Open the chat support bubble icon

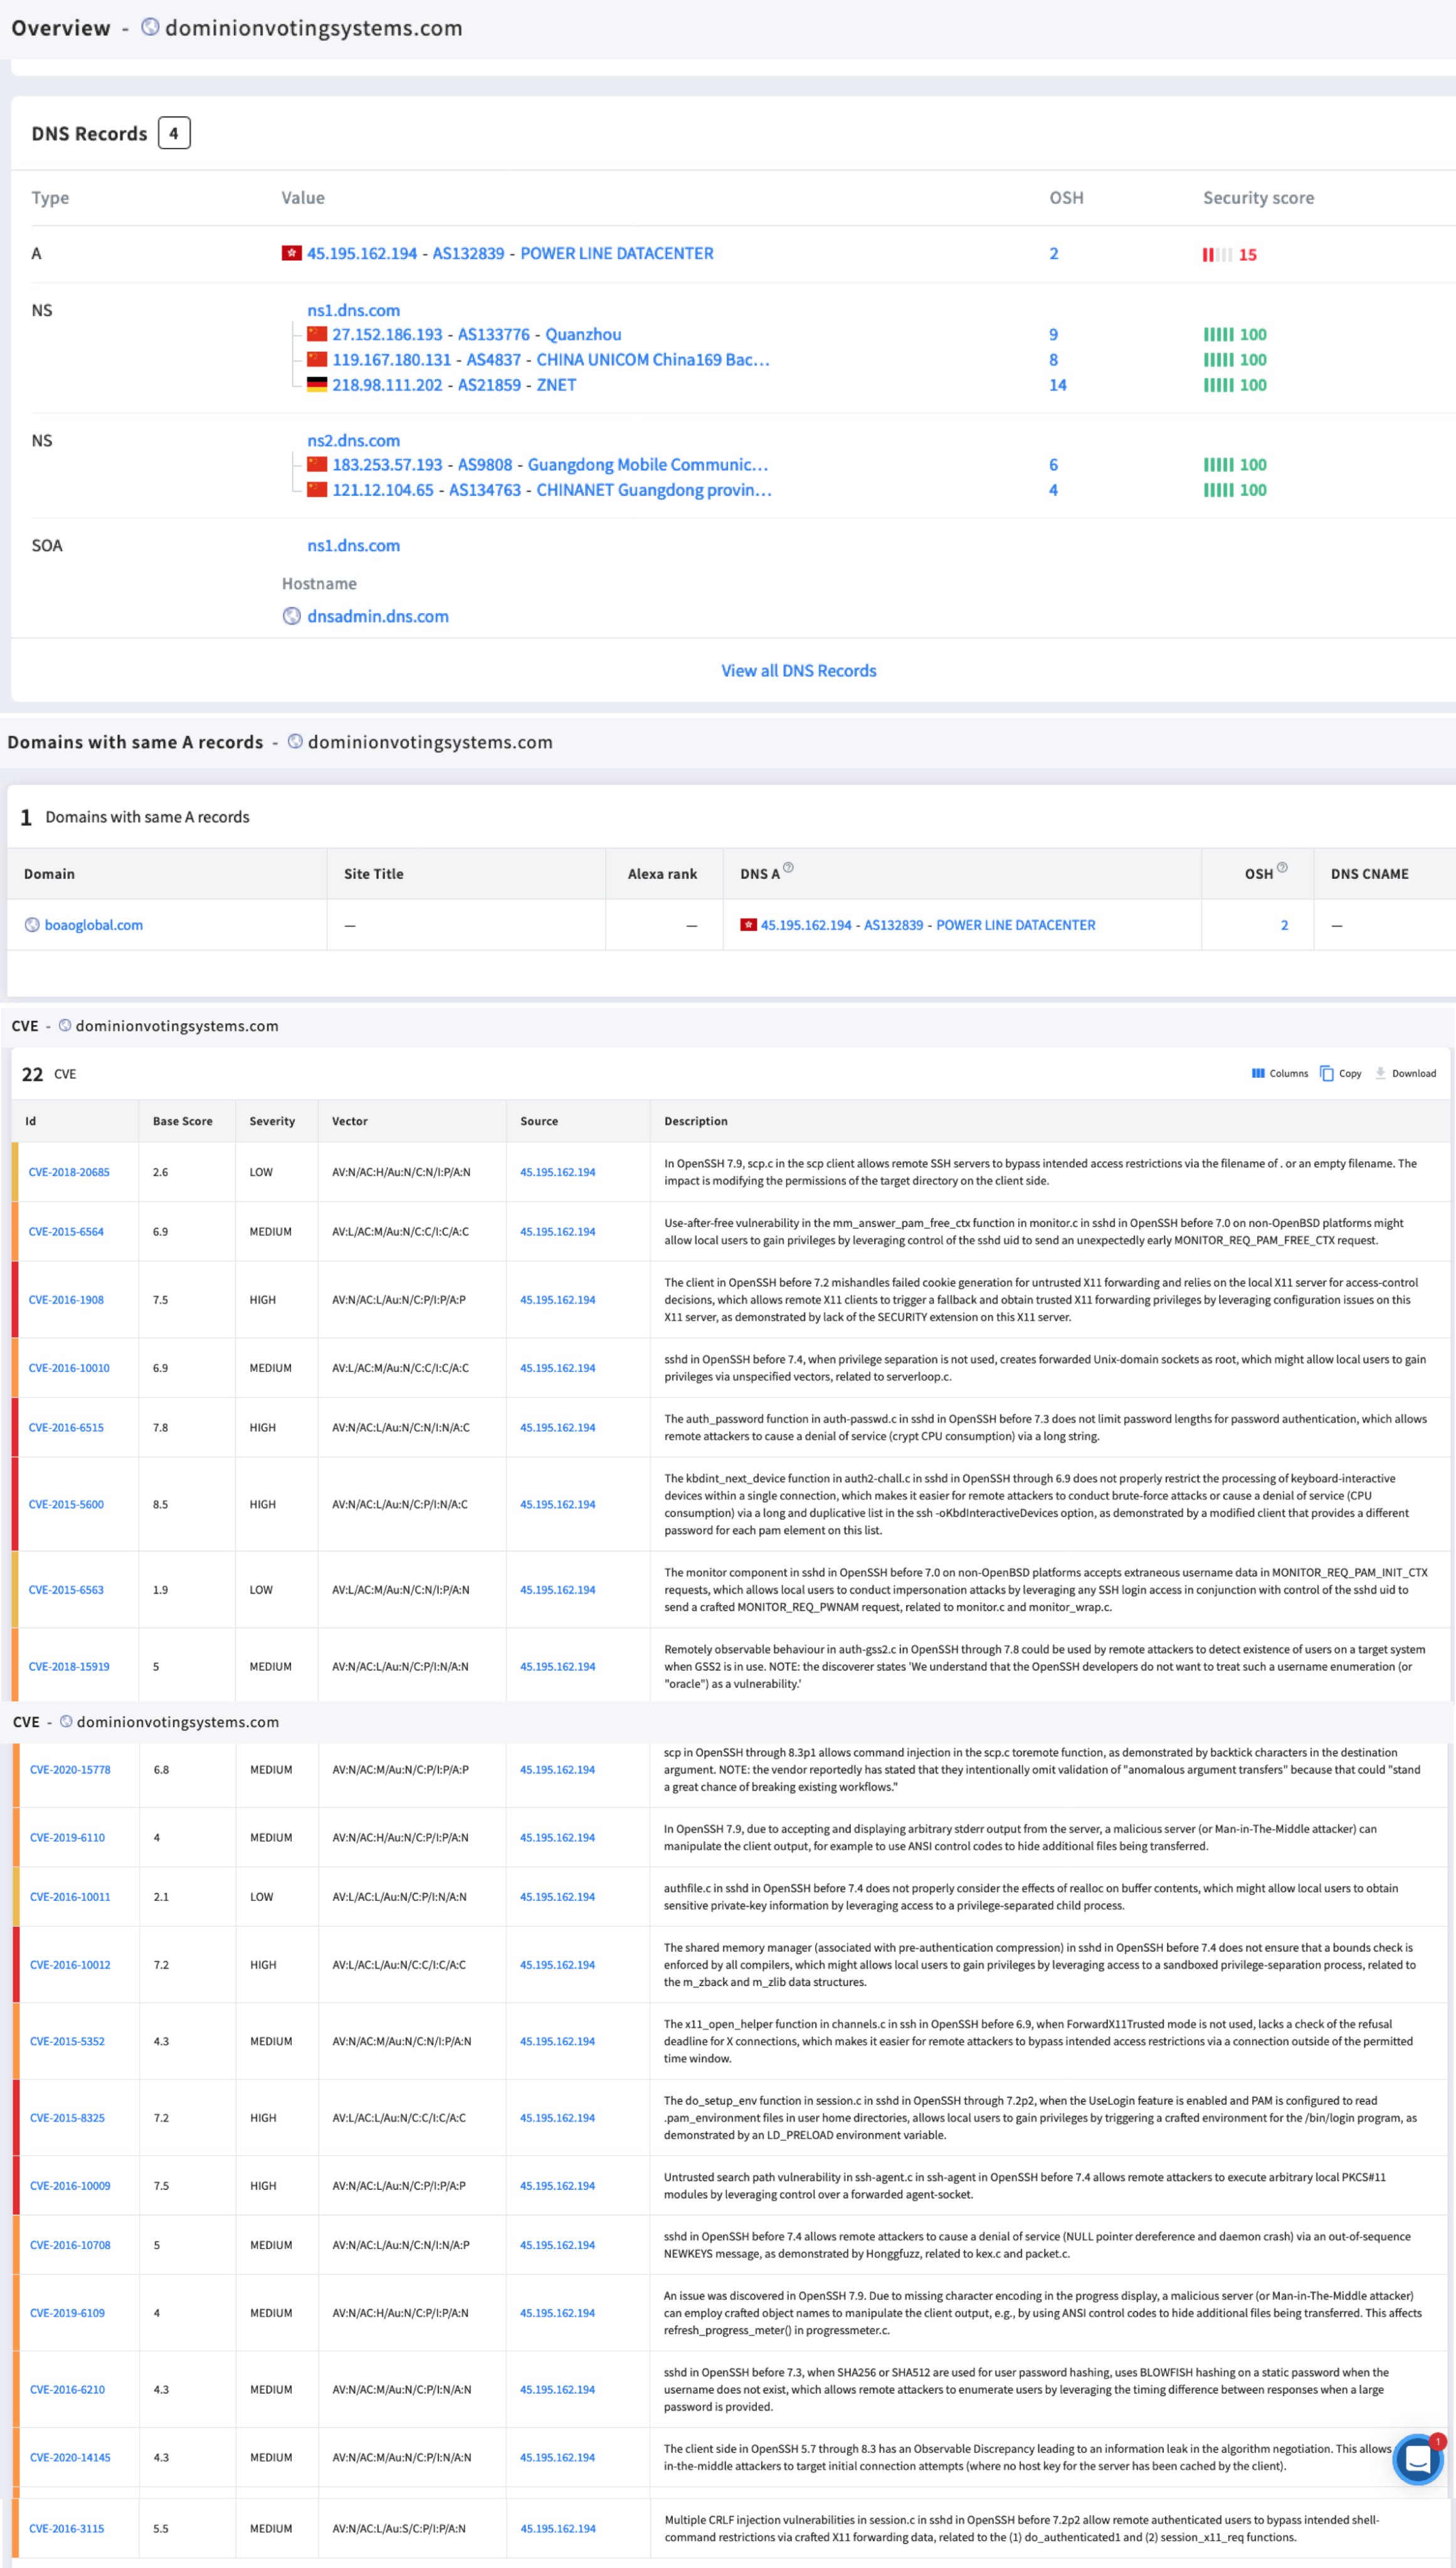1417,2459
